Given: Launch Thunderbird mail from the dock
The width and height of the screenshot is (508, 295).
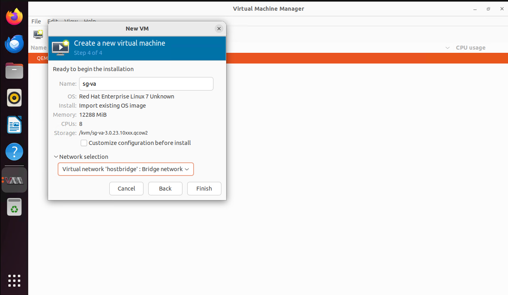Looking at the screenshot, I should 14,44.
